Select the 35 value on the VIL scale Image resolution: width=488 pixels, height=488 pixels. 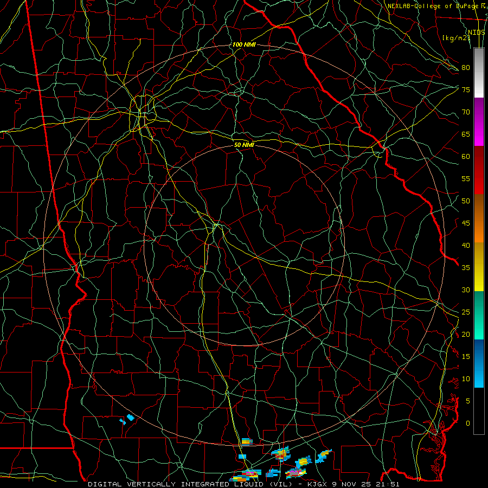tap(466, 268)
